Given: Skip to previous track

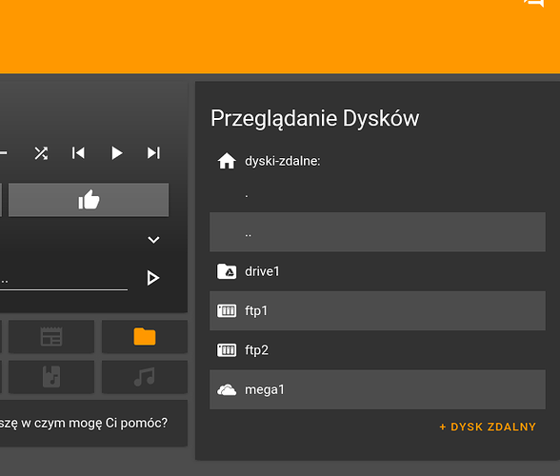Looking at the screenshot, I should point(78,153).
